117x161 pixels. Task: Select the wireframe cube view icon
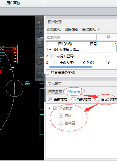40,40
